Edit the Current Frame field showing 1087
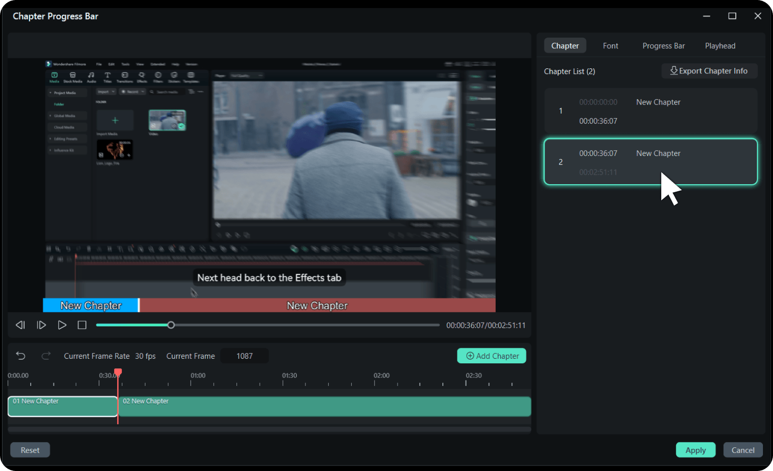This screenshot has width=773, height=471. pos(245,356)
